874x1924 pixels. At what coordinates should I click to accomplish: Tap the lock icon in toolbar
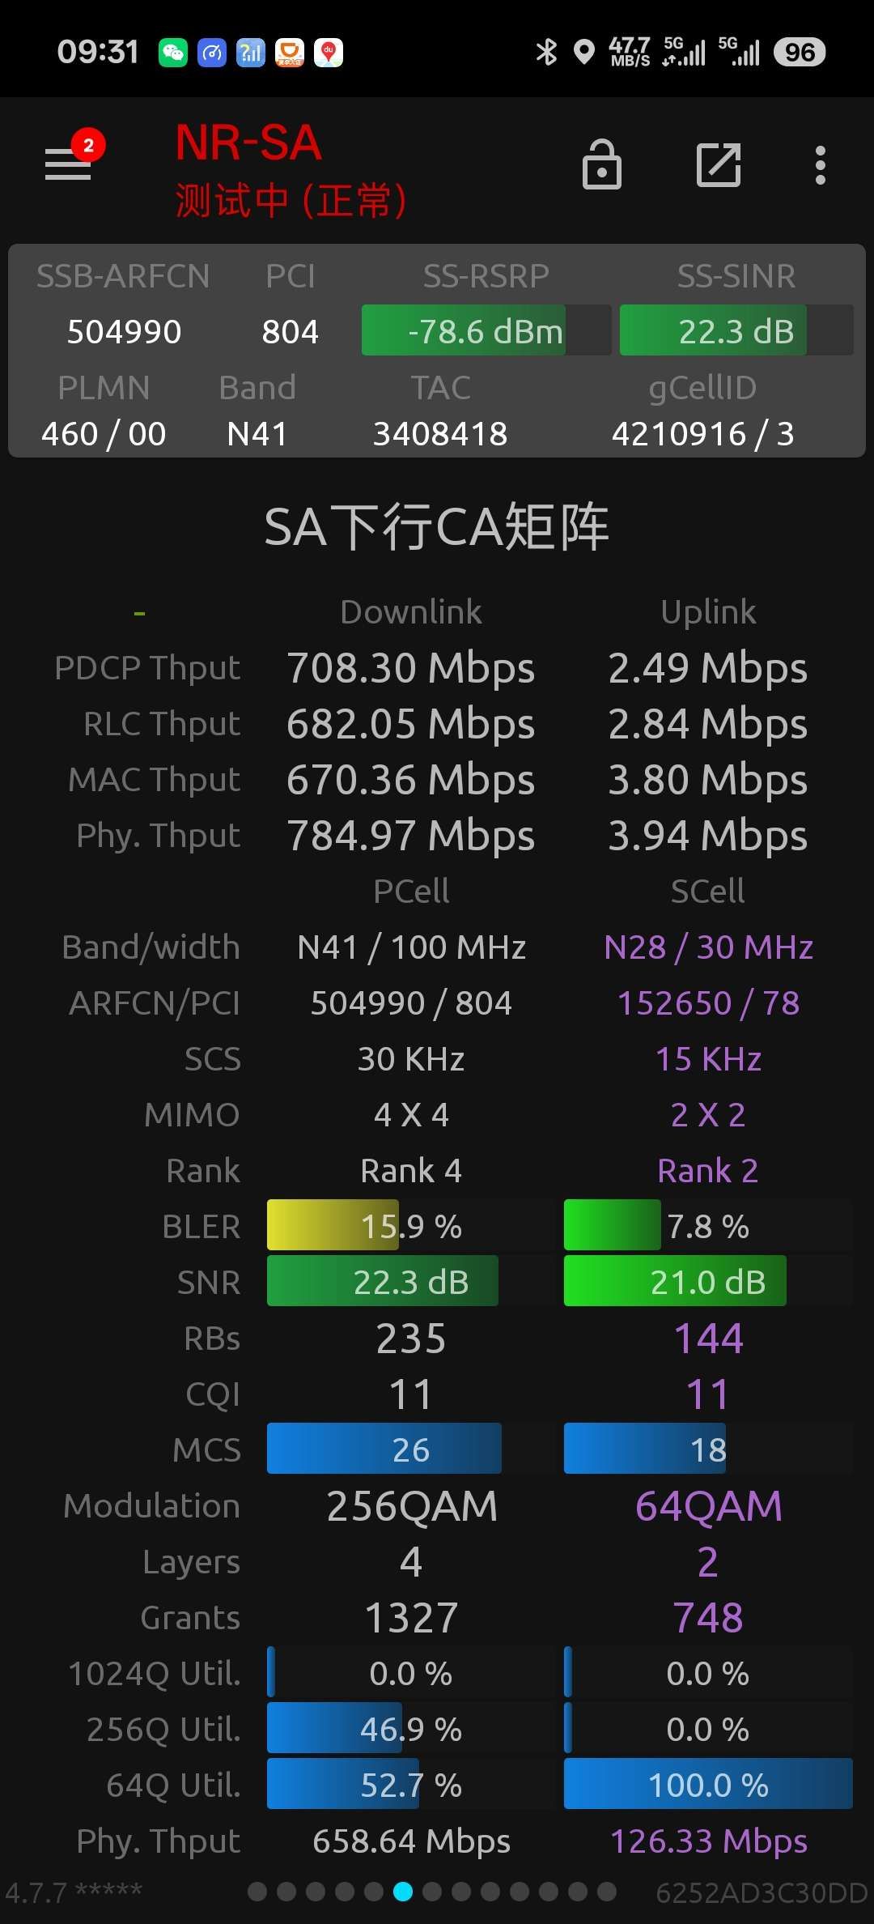pos(601,164)
